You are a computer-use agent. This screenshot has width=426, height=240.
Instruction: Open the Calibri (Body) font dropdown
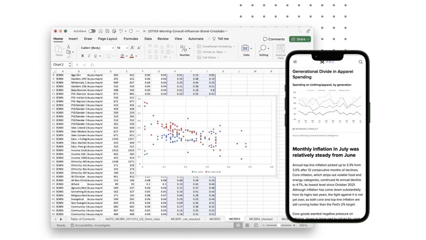click(97, 48)
